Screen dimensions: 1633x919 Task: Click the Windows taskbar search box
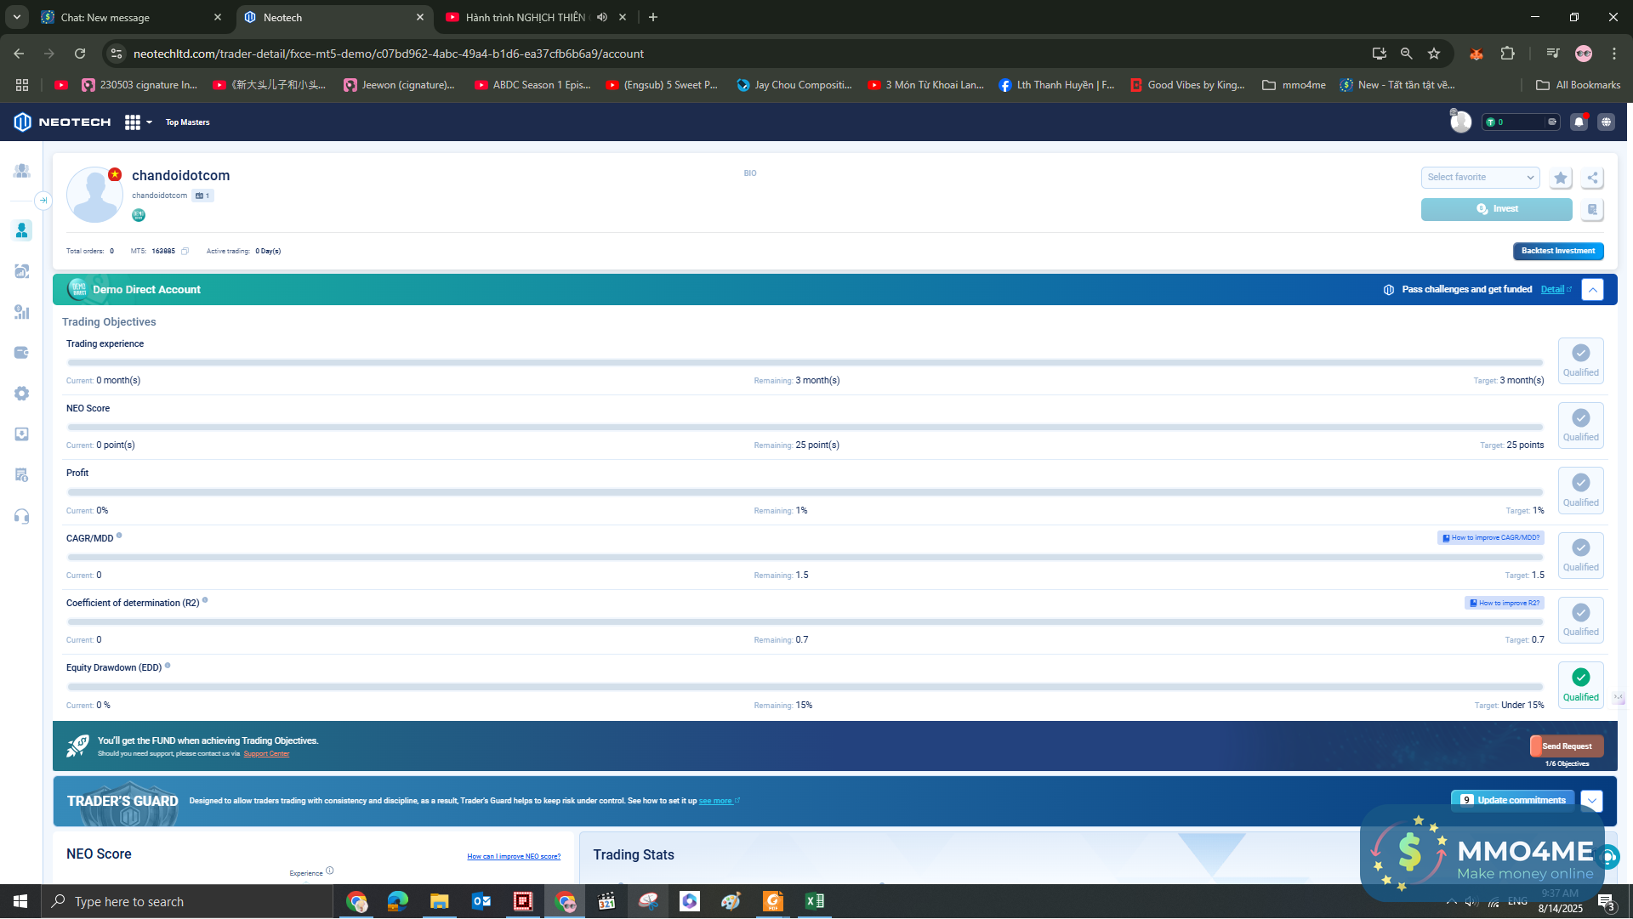pos(187,902)
